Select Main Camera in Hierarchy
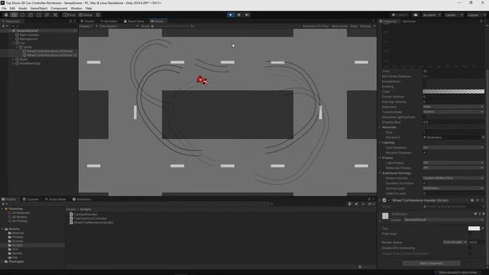Viewport: 489px width, 275px height. point(29,35)
